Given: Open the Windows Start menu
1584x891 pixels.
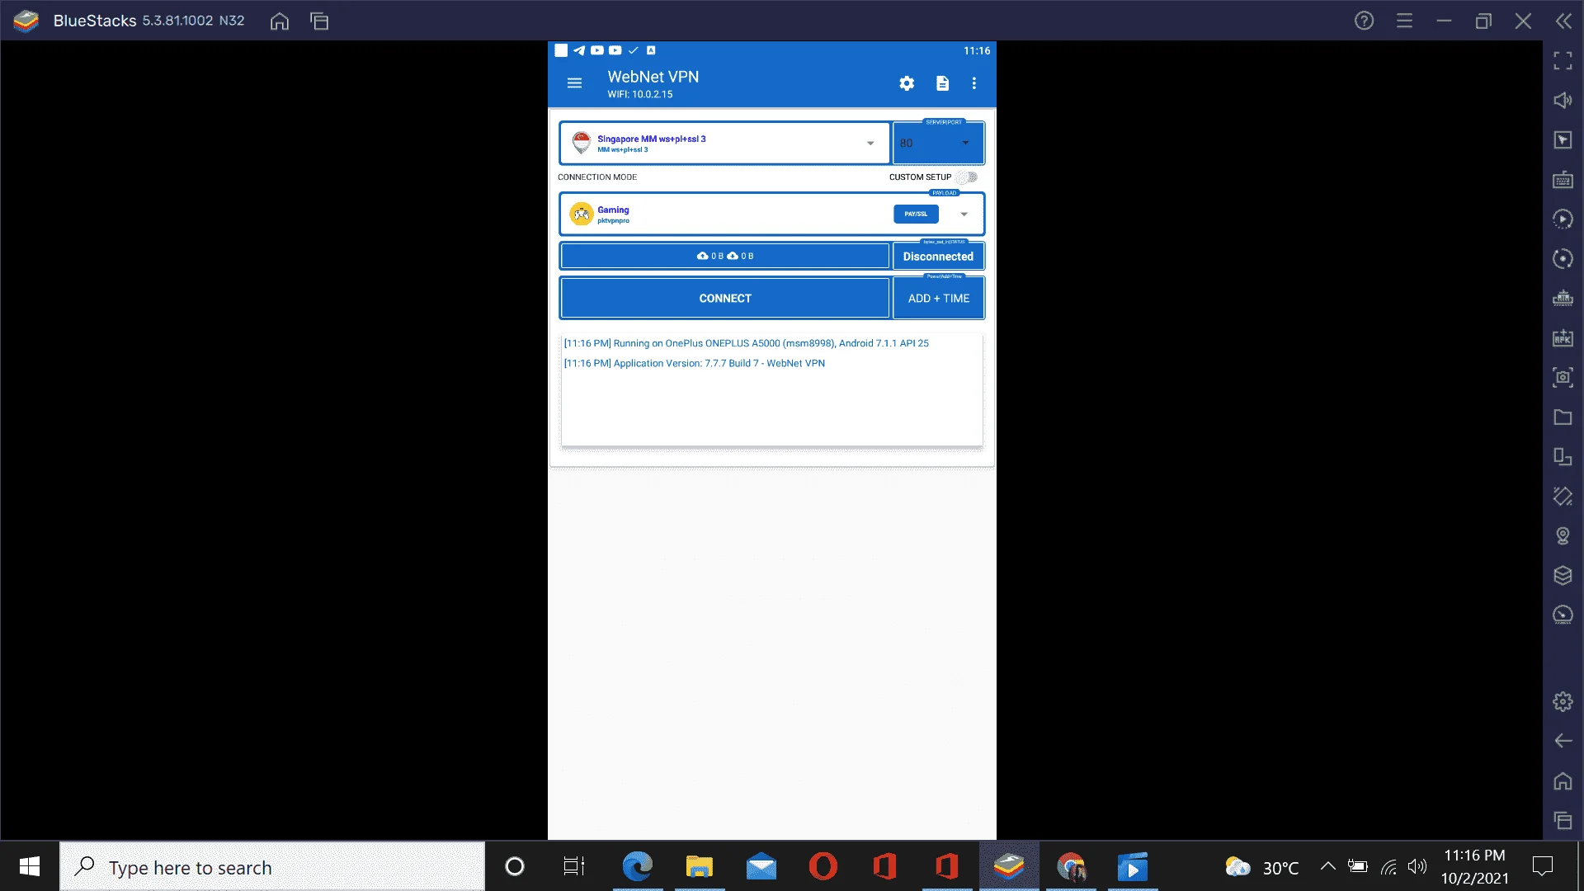Looking at the screenshot, I should point(30,866).
